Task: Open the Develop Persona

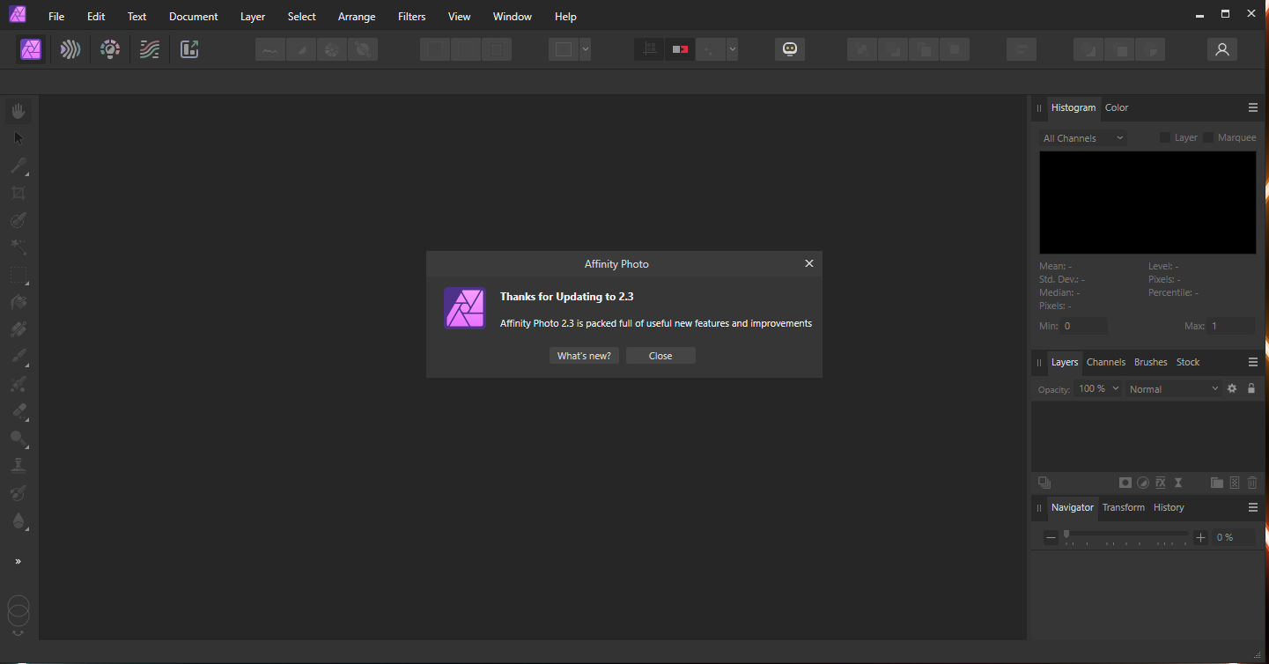Action: (x=110, y=49)
